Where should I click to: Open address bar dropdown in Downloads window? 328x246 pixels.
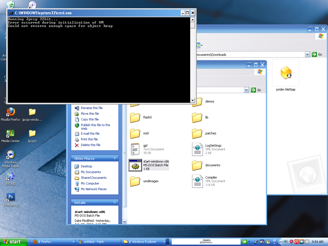(307, 54)
